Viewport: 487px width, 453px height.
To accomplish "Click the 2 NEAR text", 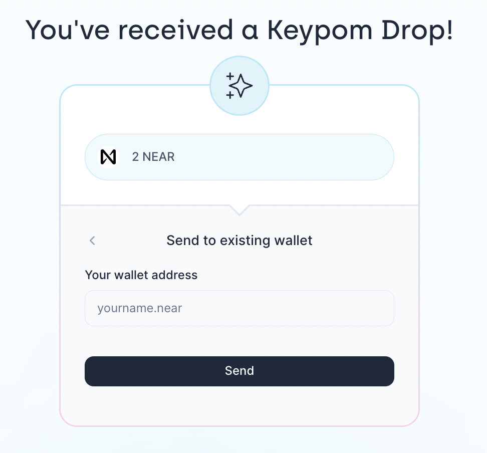I will pyautogui.click(x=153, y=157).
